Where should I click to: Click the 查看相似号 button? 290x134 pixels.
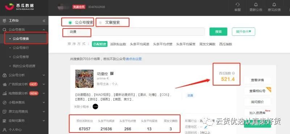point(257,91)
